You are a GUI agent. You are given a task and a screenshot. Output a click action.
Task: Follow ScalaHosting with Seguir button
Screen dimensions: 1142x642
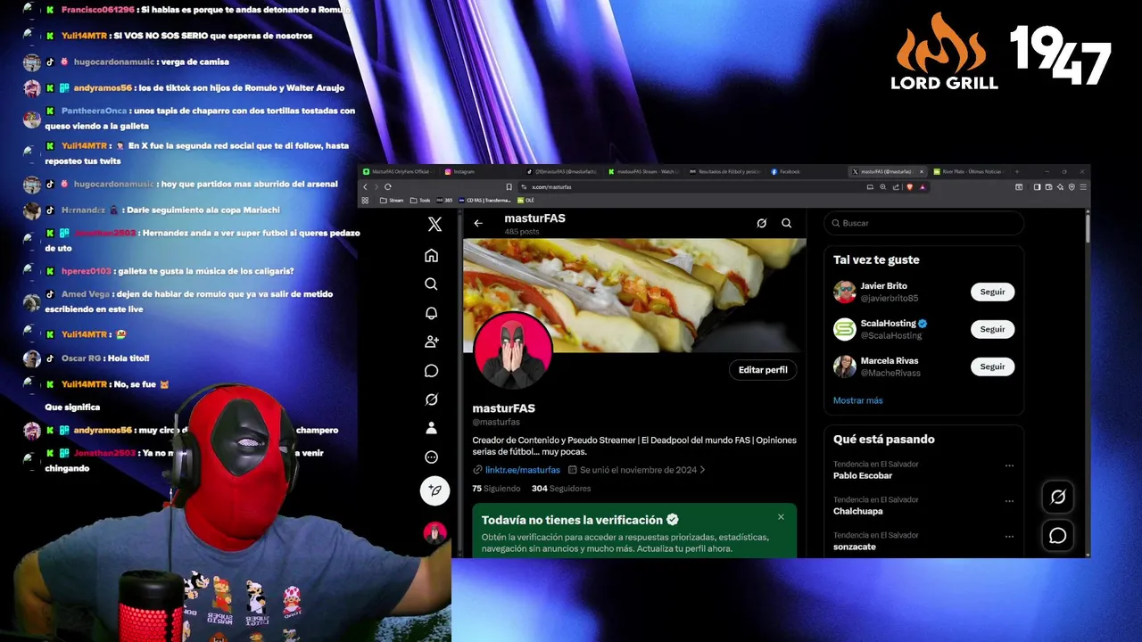[x=992, y=329]
